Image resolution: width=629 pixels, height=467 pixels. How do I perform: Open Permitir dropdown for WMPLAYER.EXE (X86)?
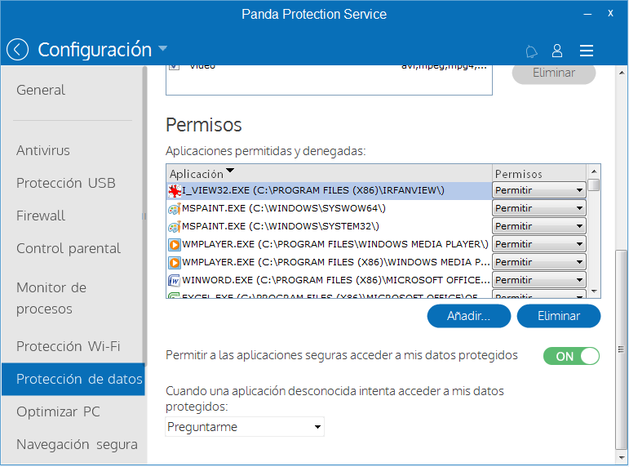point(539,262)
